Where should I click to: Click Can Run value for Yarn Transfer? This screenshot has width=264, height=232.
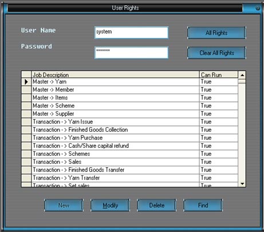(x=219, y=178)
